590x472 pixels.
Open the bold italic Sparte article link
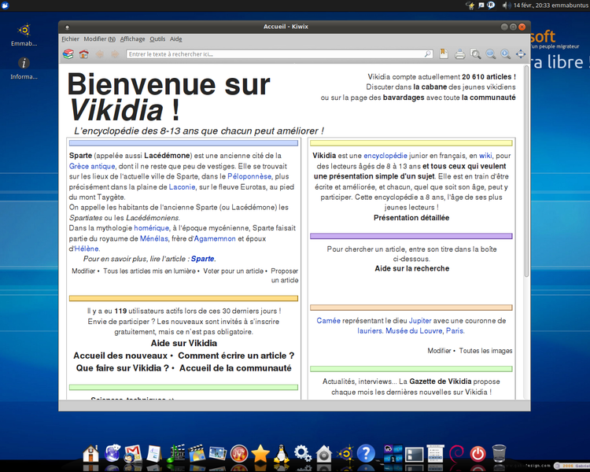pyautogui.click(x=202, y=259)
